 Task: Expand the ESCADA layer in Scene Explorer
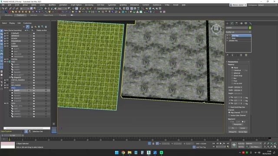[5, 39]
